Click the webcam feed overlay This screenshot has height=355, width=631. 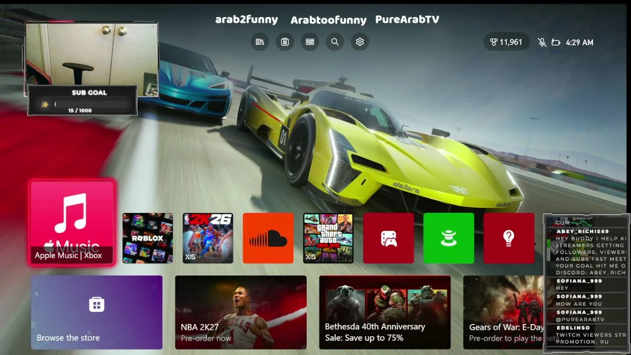pos(92,59)
